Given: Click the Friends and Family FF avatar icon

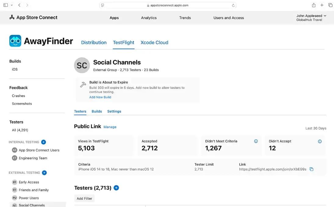Looking at the screenshot, I should click(14, 190).
